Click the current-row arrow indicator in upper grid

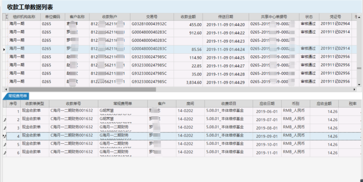click(x=4, y=49)
